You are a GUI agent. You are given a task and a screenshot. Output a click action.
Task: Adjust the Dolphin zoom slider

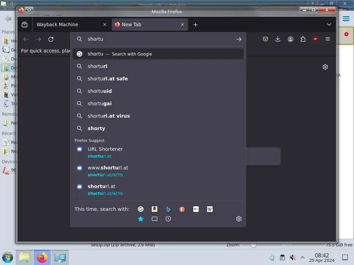(253, 245)
